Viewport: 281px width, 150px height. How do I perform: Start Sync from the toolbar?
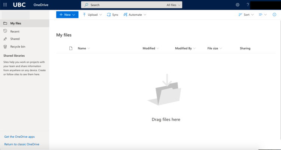click(113, 15)
